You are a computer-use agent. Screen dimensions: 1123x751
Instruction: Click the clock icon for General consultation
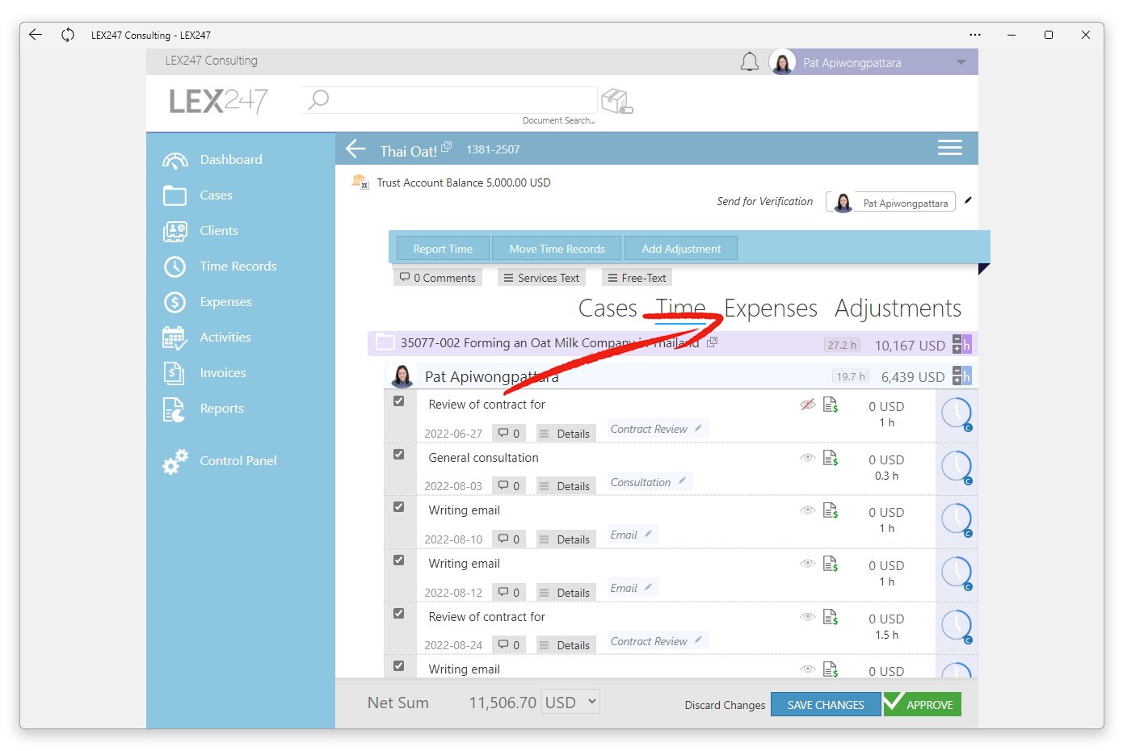pyautogui.click(x=957, y=468)
